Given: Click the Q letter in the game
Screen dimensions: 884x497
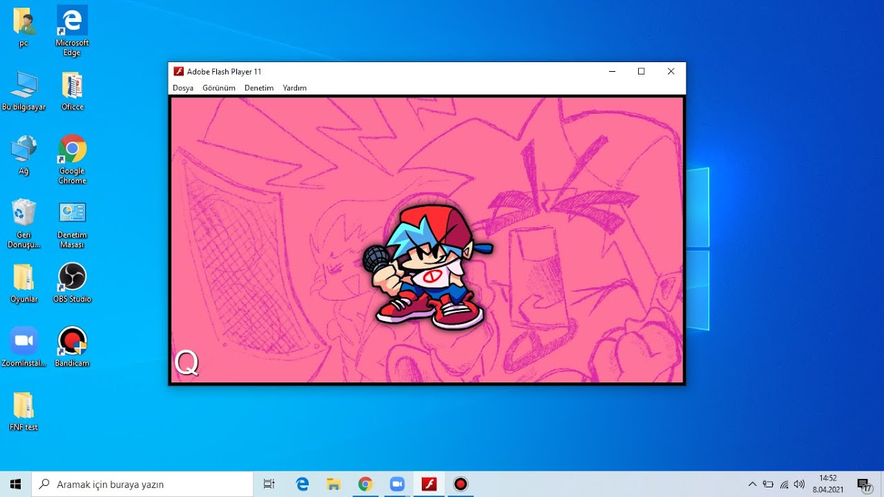Looking at the screenshot, I should [186, 362].
